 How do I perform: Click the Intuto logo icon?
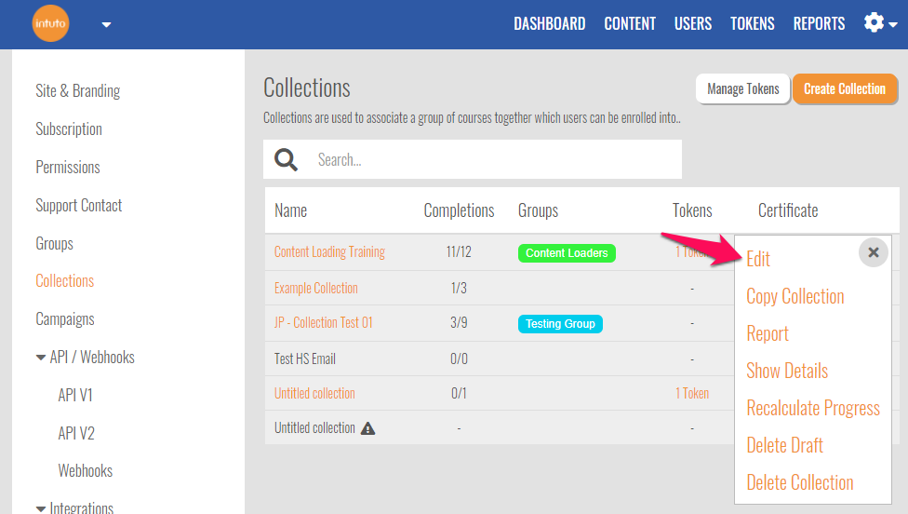coord(50,24)
